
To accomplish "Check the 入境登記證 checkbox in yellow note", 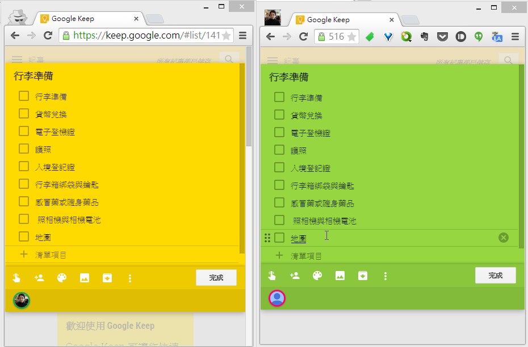I will (x=24, y=166).
